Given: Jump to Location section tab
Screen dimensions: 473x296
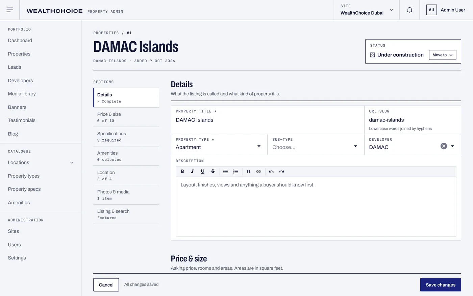Looking at the screenshot, I should pyautogui.click(x=126, y=175).
